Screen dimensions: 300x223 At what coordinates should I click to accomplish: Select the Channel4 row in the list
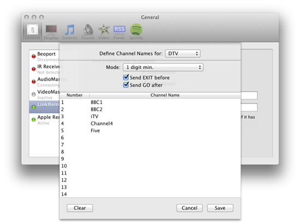[150, 124]
